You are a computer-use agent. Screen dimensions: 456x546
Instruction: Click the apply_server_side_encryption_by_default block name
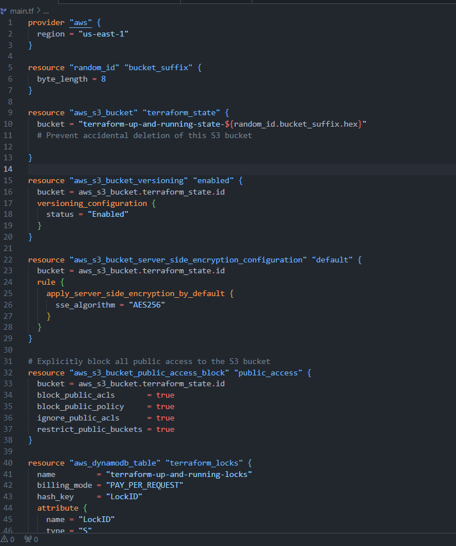pyautogui.click(x=135, y=294)
